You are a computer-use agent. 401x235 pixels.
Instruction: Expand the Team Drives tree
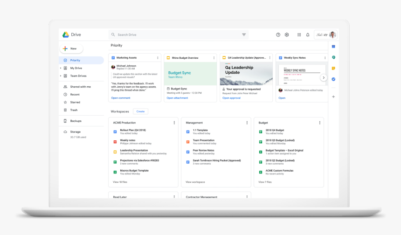[61, 76]
